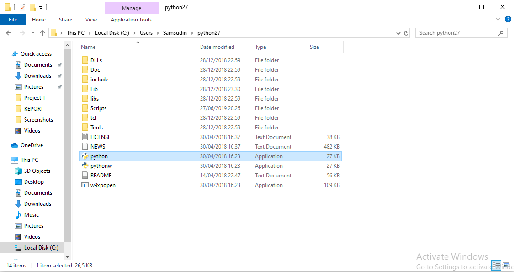Toggle the navigation pane pin for Pictures
Image resolution: width=514 pixels, height=272 pixels.
click(x=58, y=86)
